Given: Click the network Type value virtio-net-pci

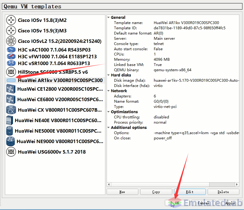Looking at the screenshot, I should [165, 107].
